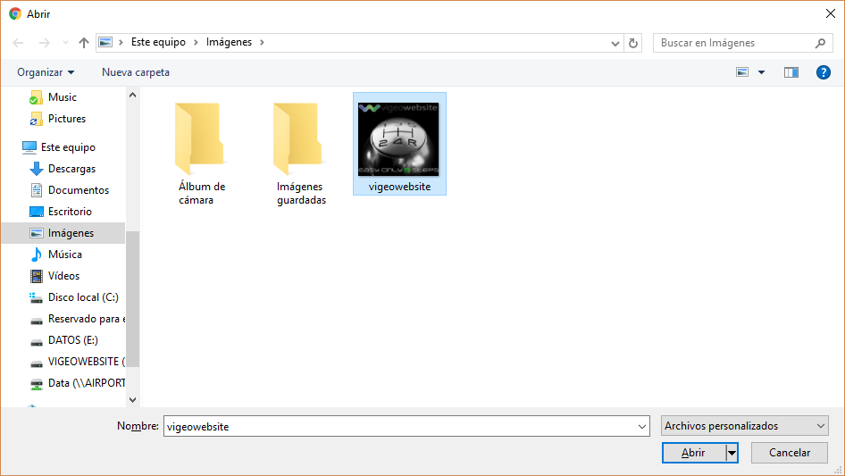845x476 pixels.
Task: Click the address bar location icon
Action: click(105, 42)
